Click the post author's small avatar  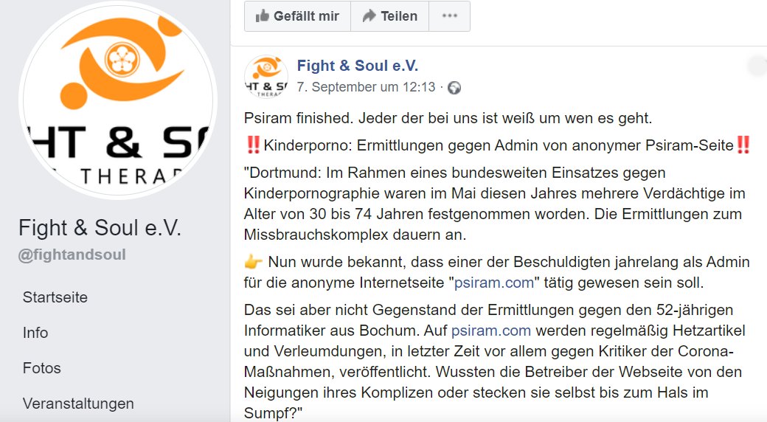265,76
